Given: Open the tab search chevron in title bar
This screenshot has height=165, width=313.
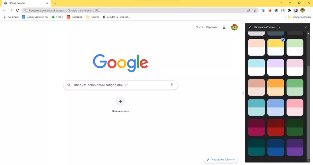Looking at the screenshot, I should [281, 3].
